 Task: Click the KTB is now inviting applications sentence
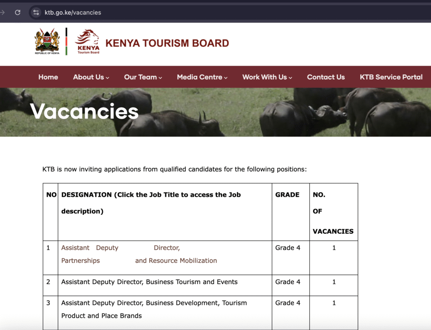tap(175, 169)
